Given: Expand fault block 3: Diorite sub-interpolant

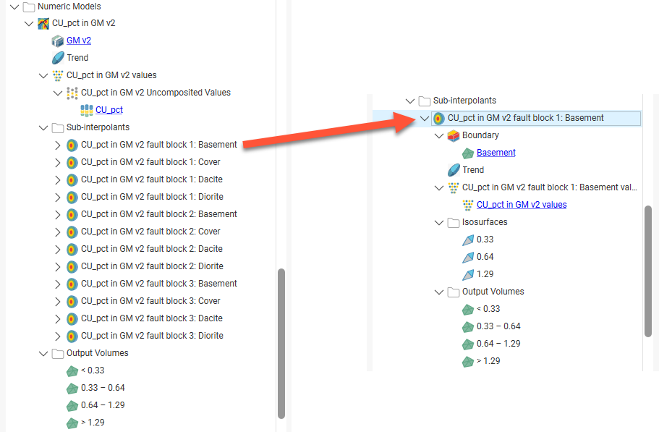Looking at the screenshot, I should coord(58,336).
